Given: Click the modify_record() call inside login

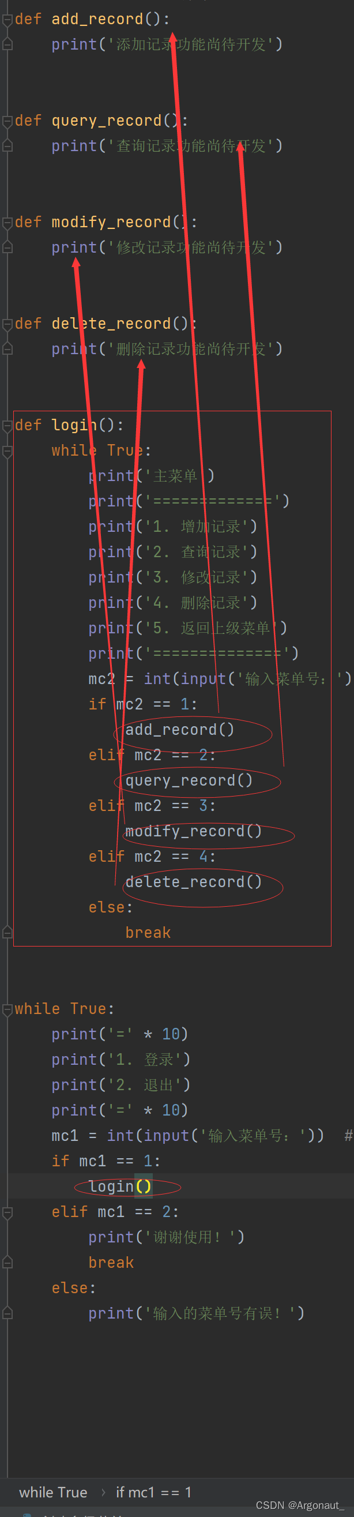Looking at the screenshot, I should tap(194, 831).
